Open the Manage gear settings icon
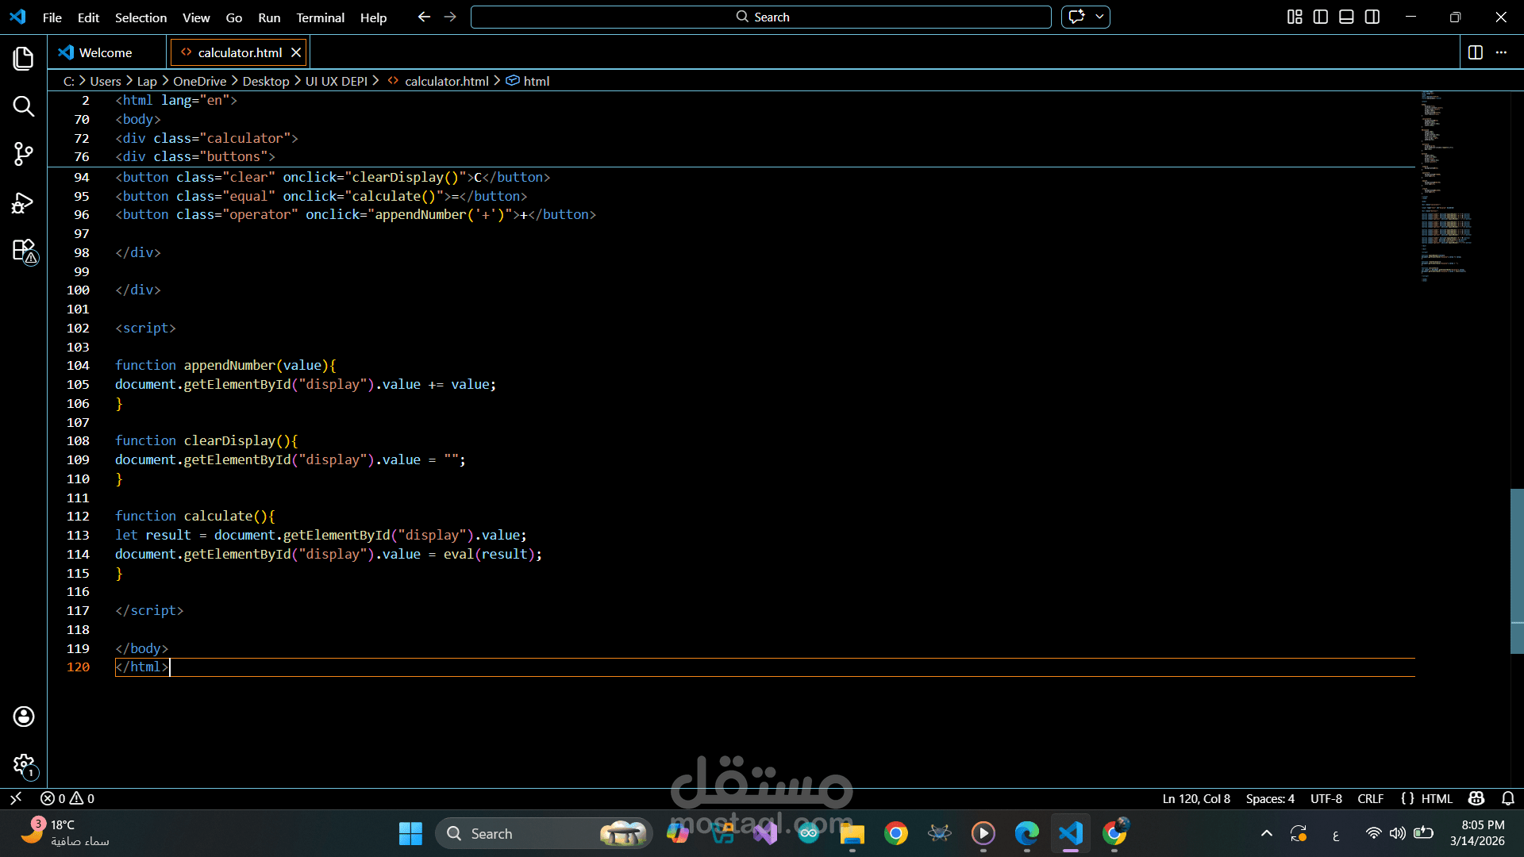Image resolution: width=1524 pixels, height=857 pixels. click(x=23, y=765)
